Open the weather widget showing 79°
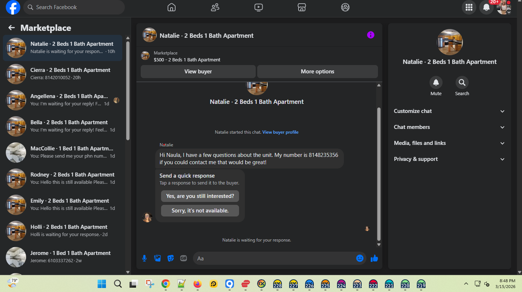The image size is (522, 292). pyautogui.click(x=12, y=283)
